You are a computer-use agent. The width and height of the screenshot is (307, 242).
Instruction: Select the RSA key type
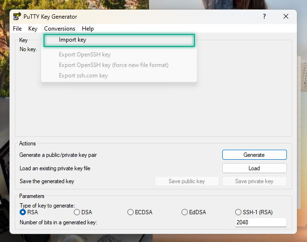pos(29,212)
